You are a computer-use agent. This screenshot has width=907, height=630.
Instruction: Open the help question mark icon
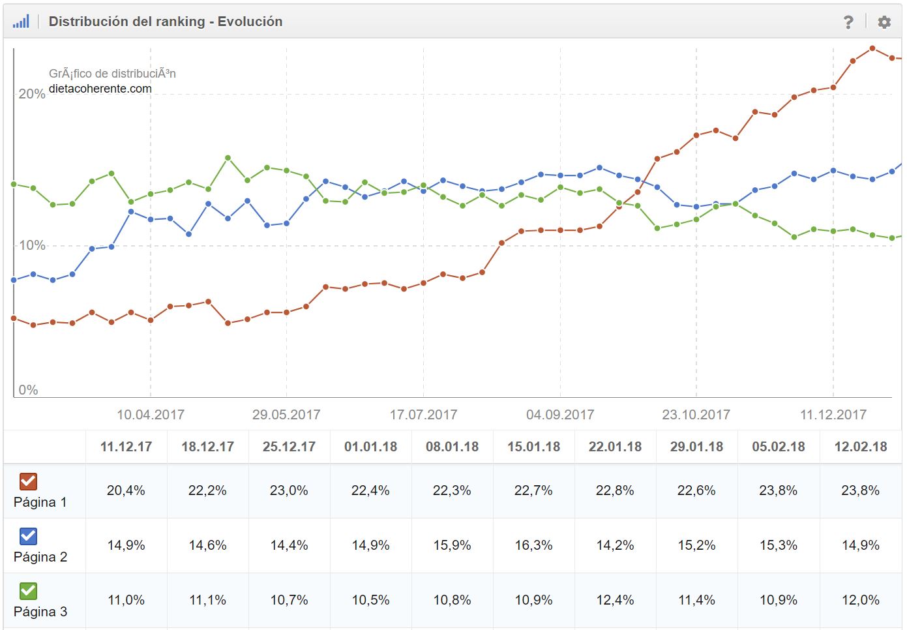pos(848,22)
